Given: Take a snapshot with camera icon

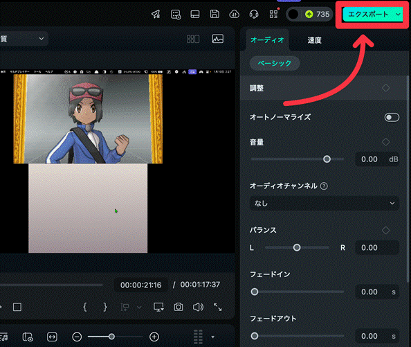Looking at the screenshot, I should coord(179,307).
